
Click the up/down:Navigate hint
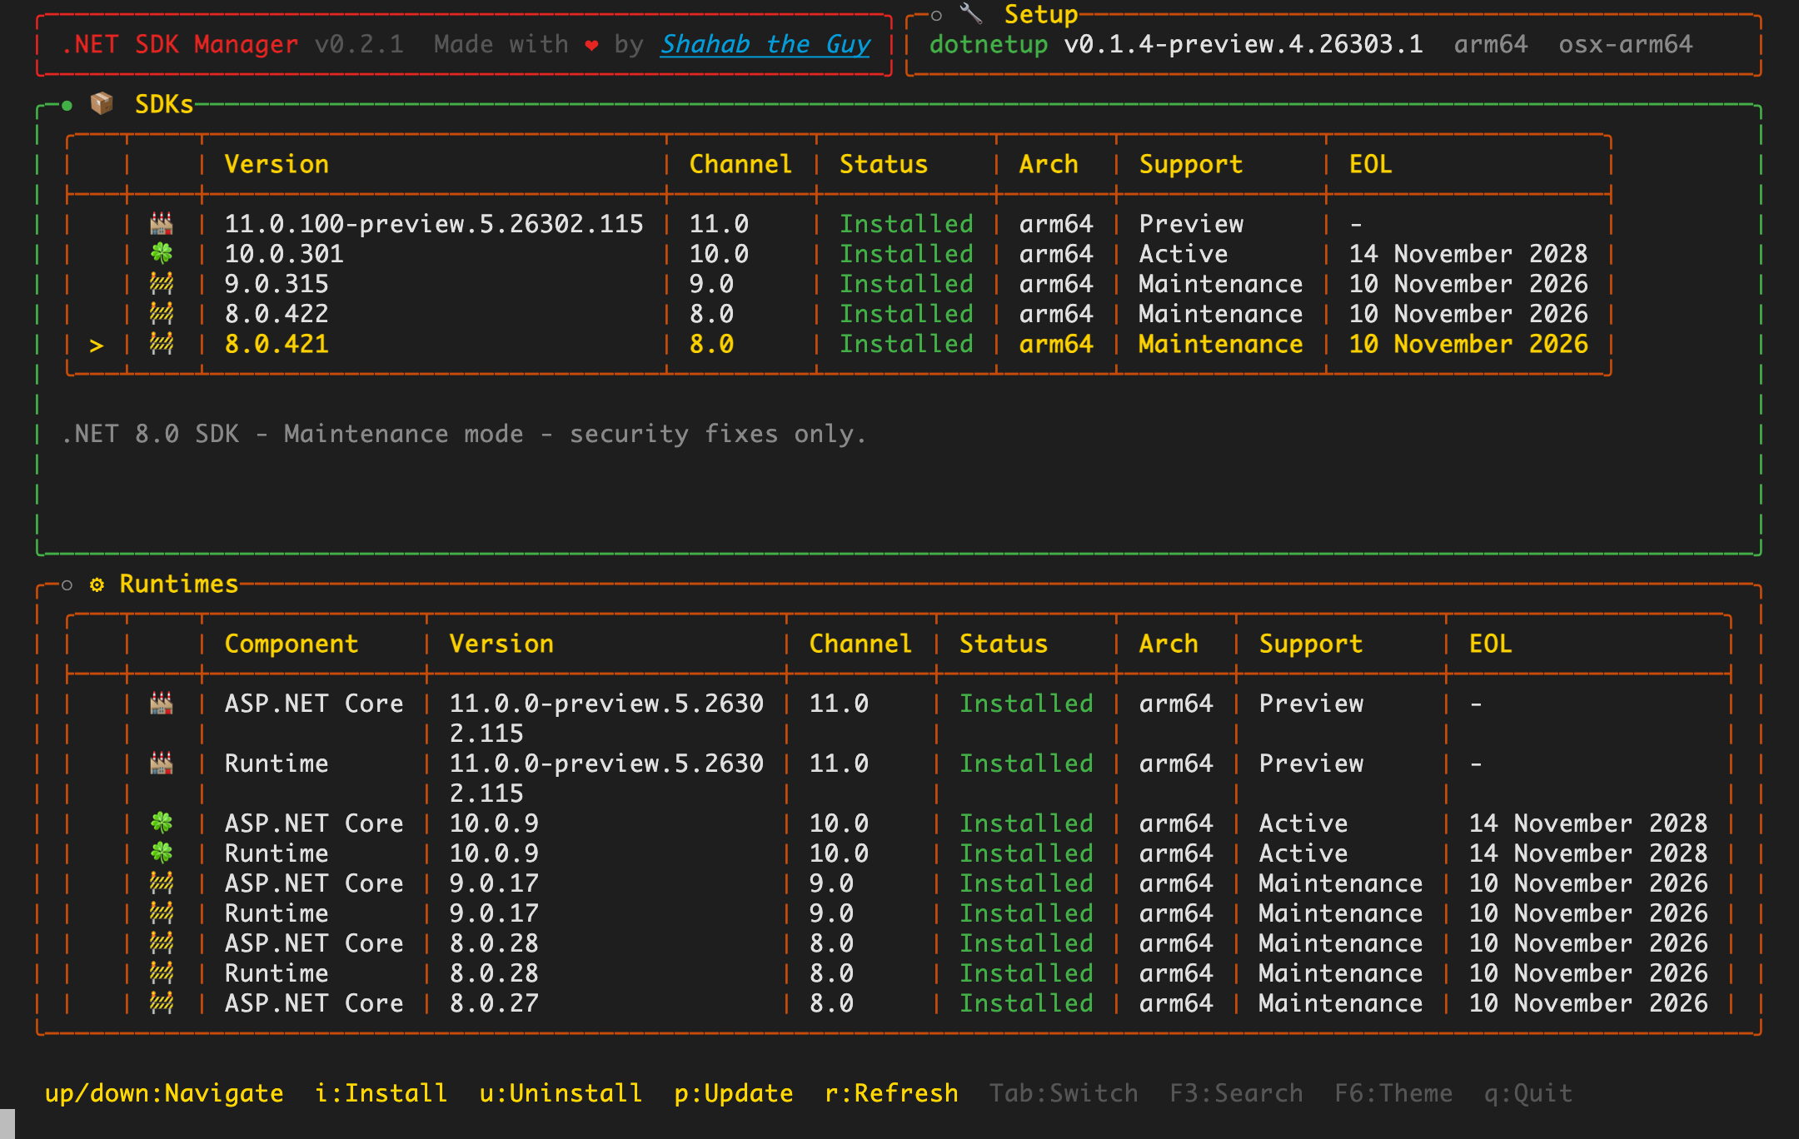pyautogui.click(x=164, y=1093)
